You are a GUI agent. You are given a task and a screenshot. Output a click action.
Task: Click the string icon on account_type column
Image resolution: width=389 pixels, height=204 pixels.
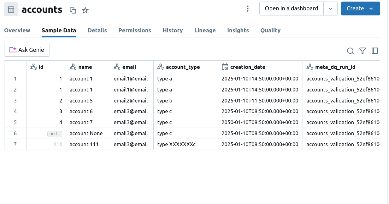[x=161, y=67]
